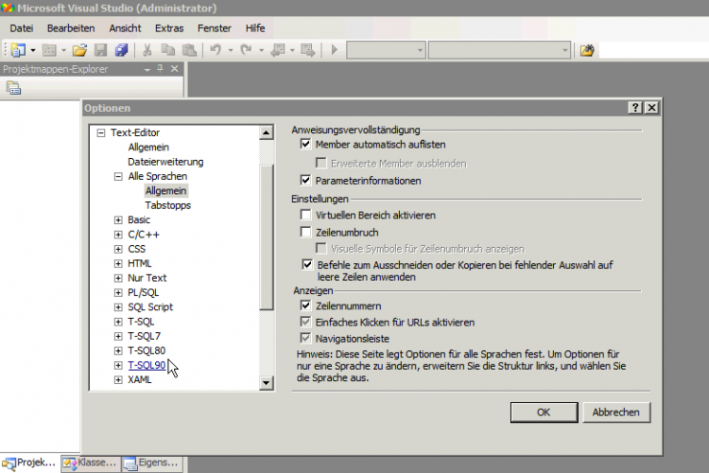
Task: Click the Redo arrow icon
Action: point(246,50)
